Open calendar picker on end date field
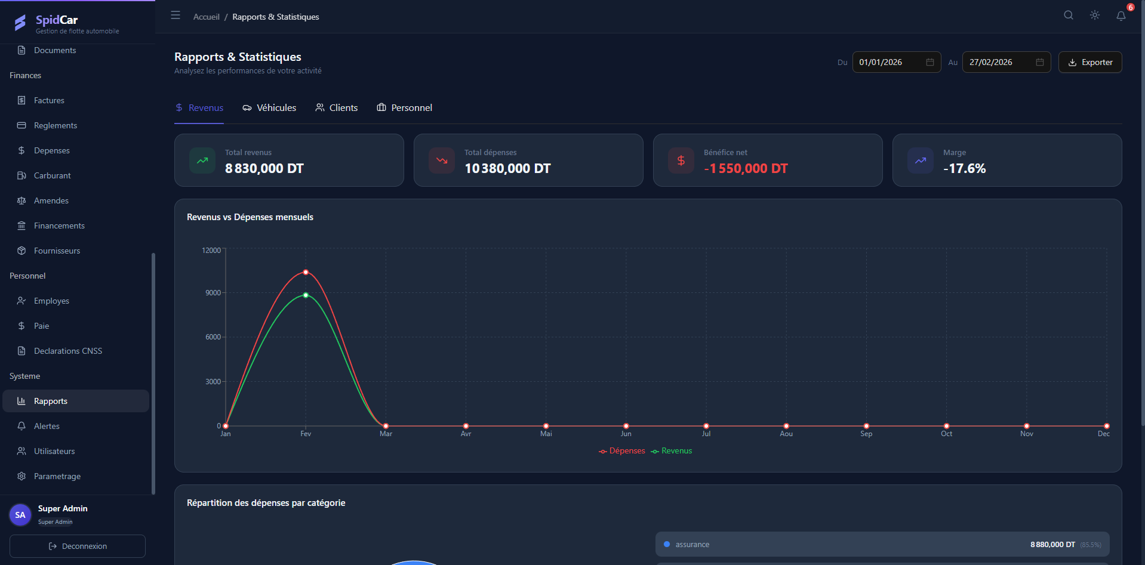Screen dimensions: 1145x565 1040,62
